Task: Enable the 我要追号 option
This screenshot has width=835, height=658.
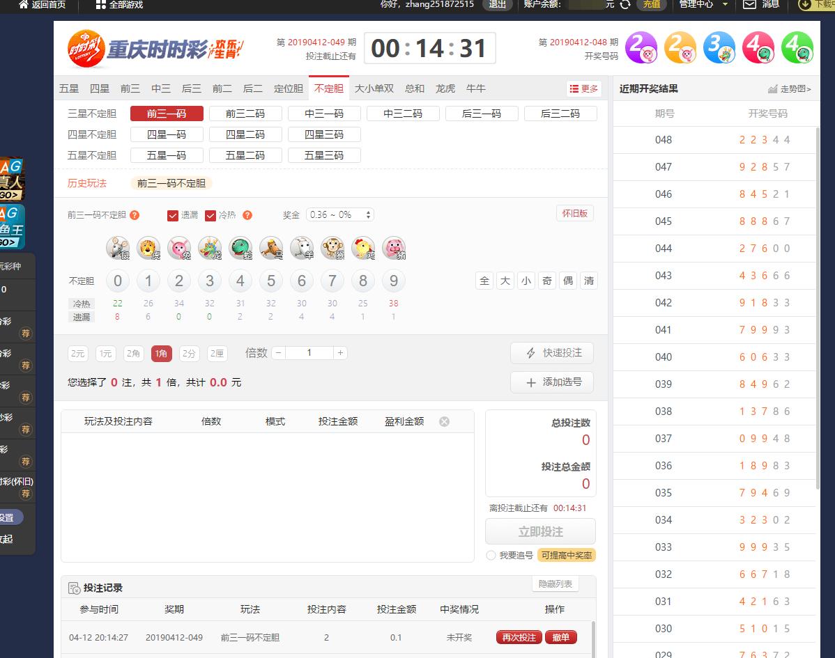Action: tap(491, 555)
